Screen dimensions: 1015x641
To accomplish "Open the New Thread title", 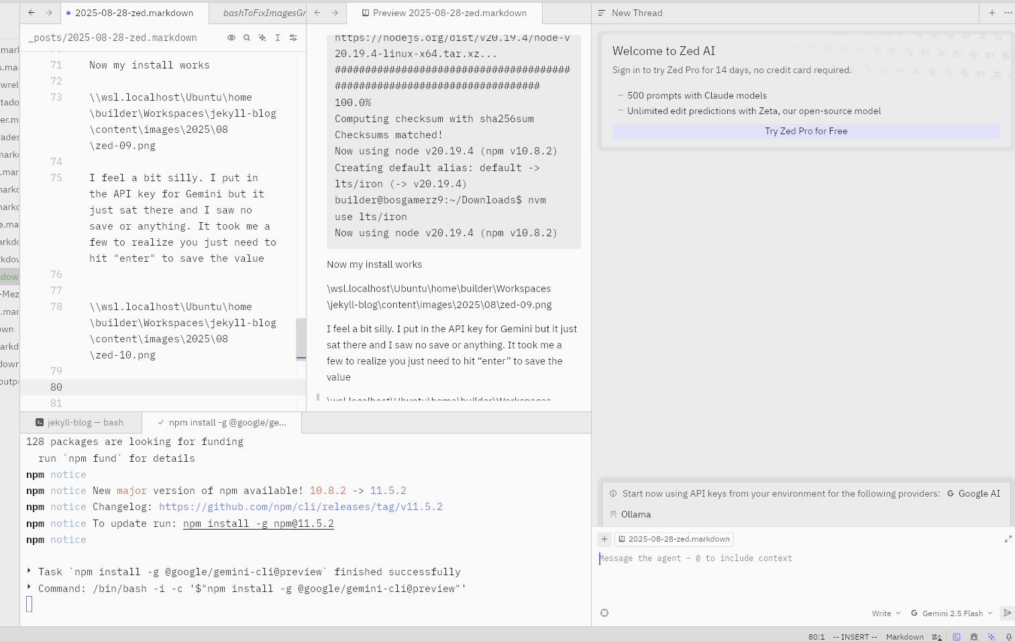I will 637,13.
